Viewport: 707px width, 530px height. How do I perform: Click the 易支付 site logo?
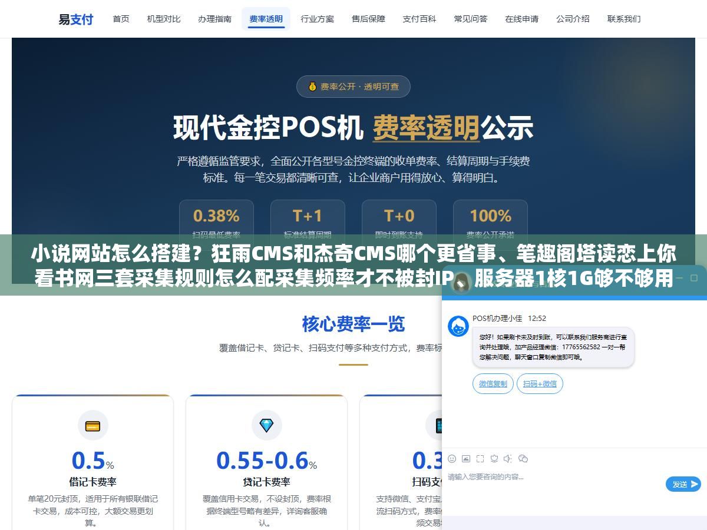point(75,19)
